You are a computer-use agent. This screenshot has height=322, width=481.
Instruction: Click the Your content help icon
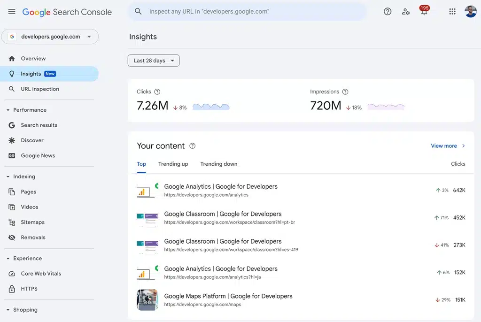(x=192, y=146)
